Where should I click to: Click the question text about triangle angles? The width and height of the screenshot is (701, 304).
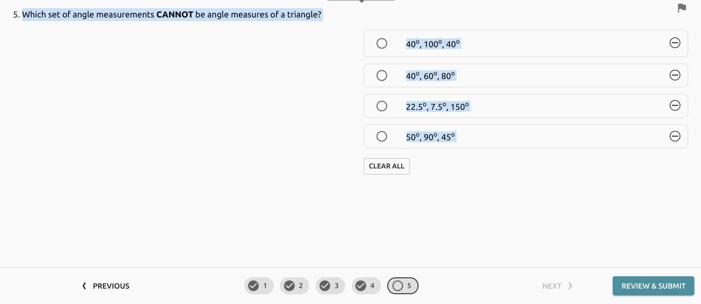coord(172,14)
